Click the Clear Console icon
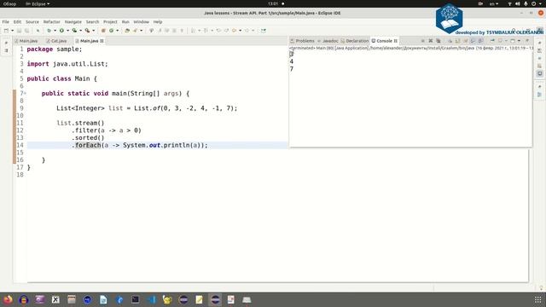Viewport: 546px width, 307px height. [450, 41]
